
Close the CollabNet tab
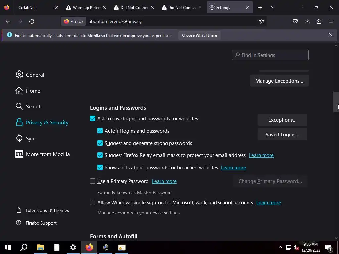(56, 7)
